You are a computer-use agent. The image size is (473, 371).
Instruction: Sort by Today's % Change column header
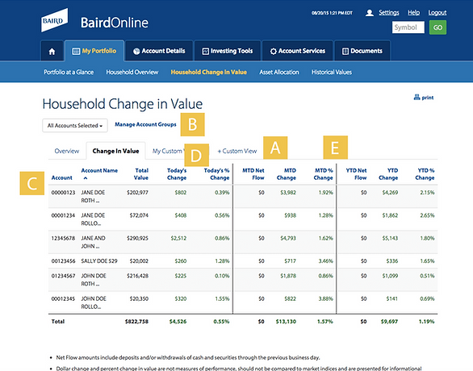216,174
